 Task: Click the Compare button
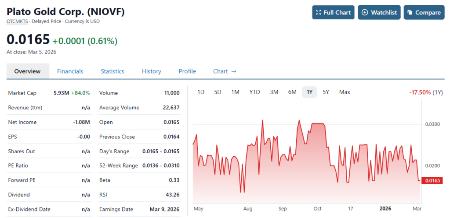424,12
